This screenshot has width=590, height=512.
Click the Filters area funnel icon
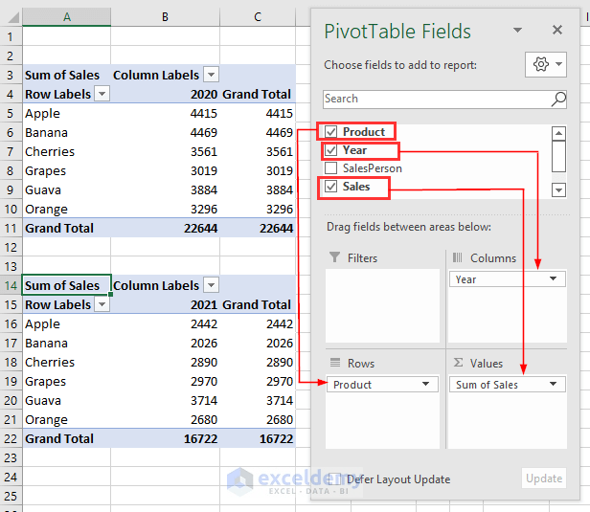[x=334, y=257]
